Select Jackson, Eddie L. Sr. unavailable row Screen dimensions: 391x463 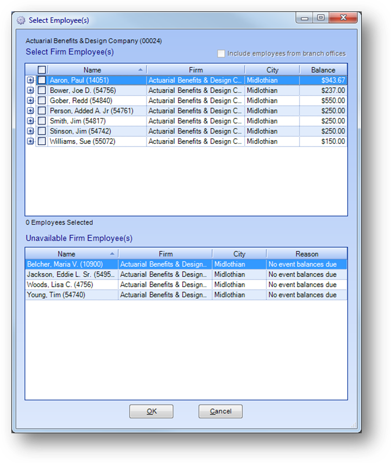coord(187,274)
